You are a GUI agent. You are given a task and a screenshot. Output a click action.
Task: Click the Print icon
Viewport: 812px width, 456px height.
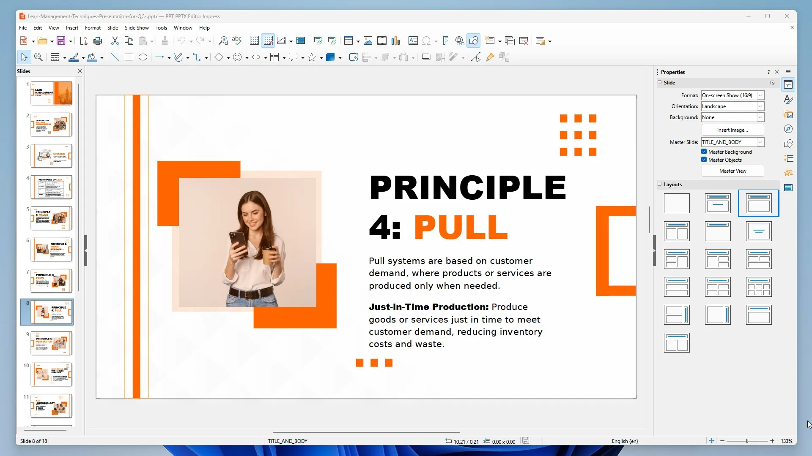pos(98,41)
